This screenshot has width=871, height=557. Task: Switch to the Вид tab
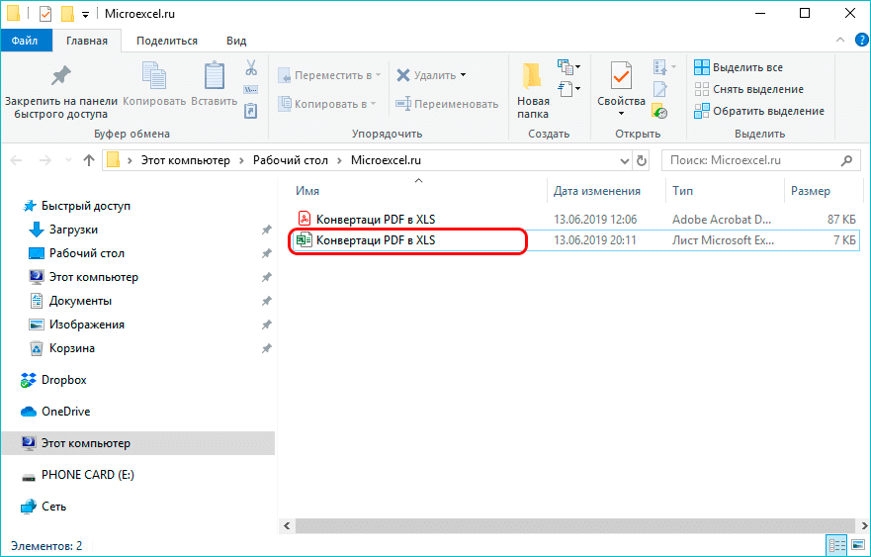pos(236,41)
